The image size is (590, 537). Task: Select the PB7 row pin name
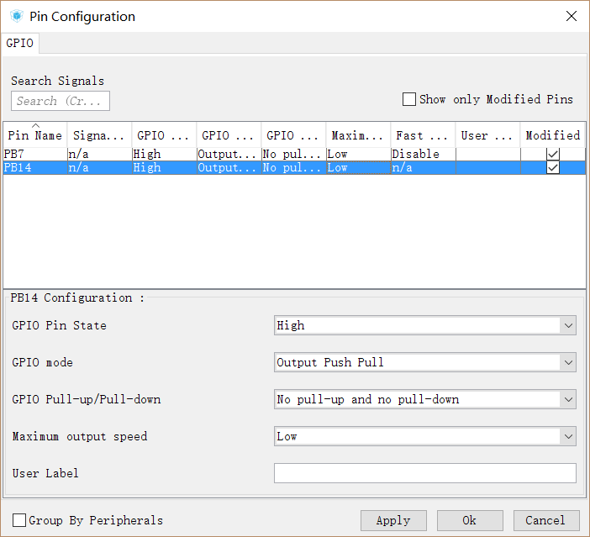(x=35, y=154)
